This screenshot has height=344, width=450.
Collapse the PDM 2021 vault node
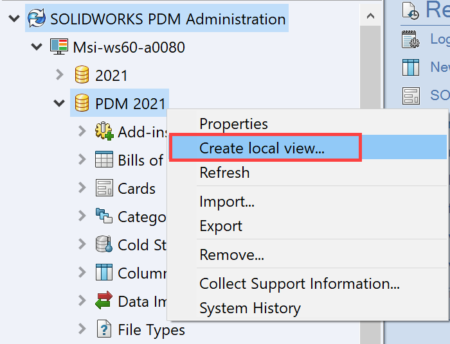[60, 103]
